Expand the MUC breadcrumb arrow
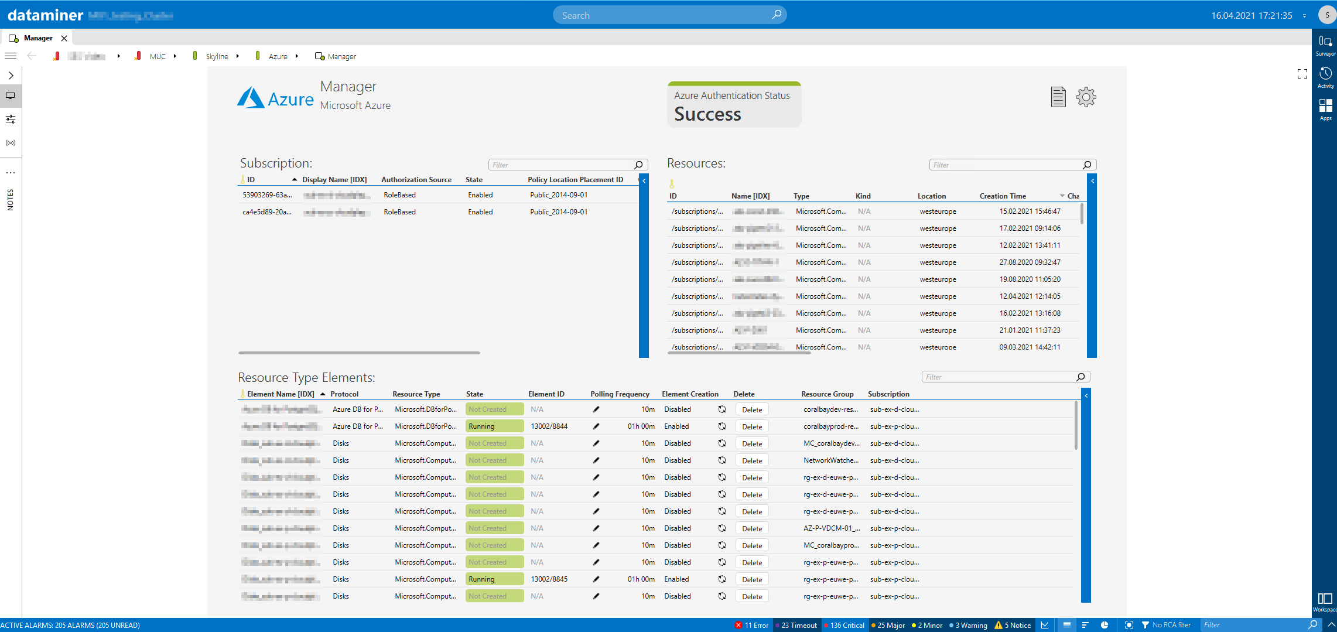Screen dimensions: 1337x632 click(175, 56)
